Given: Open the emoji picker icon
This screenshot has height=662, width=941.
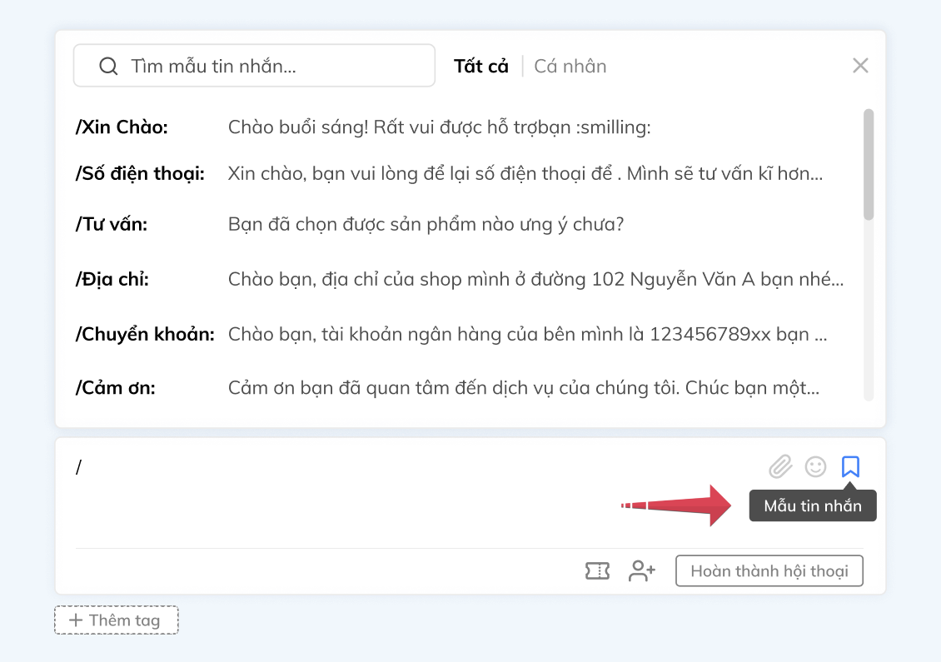Looking at the screenshot, I should click(x=815, y=467).
